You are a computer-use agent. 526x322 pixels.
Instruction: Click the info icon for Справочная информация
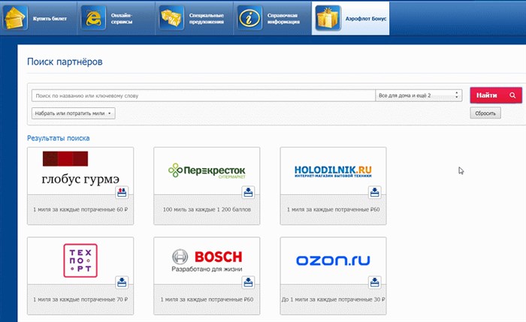tap(249, 18)
